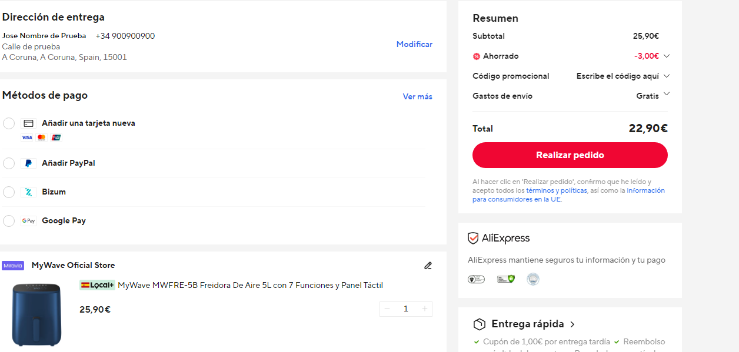Viewport: 739px width, 352px height.
Task: Click the Bizum logo icon
Action: (28, 192)
